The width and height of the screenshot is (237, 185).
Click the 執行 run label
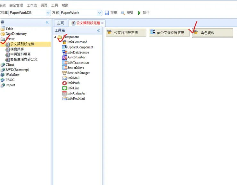pos(146,13)
